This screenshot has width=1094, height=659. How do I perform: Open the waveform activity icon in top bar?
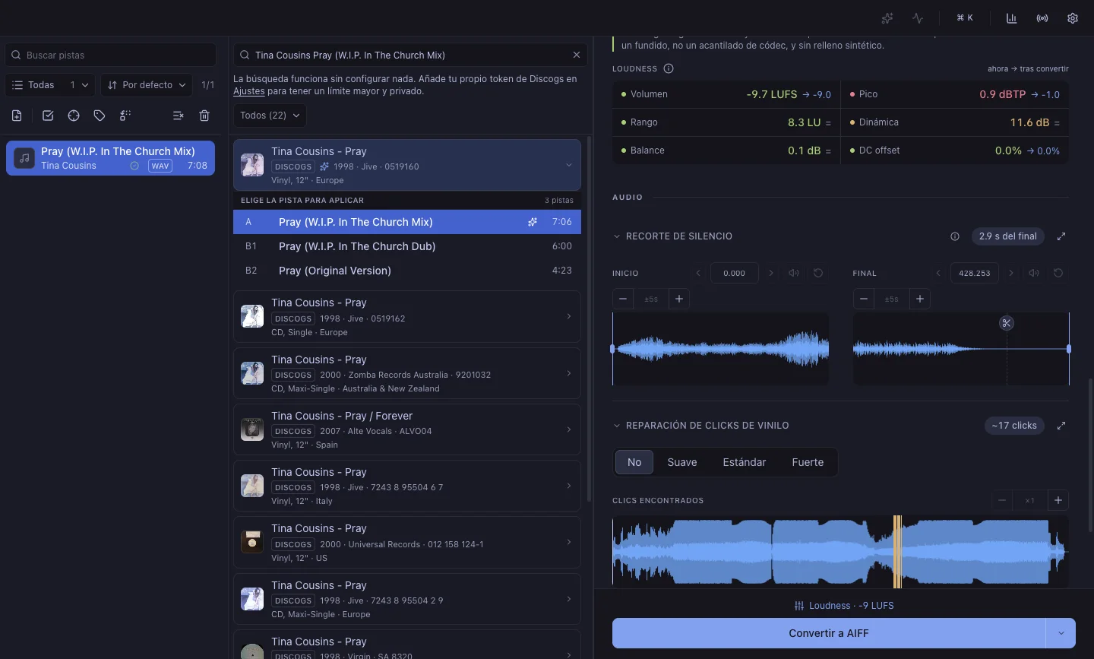click(918, 18)
